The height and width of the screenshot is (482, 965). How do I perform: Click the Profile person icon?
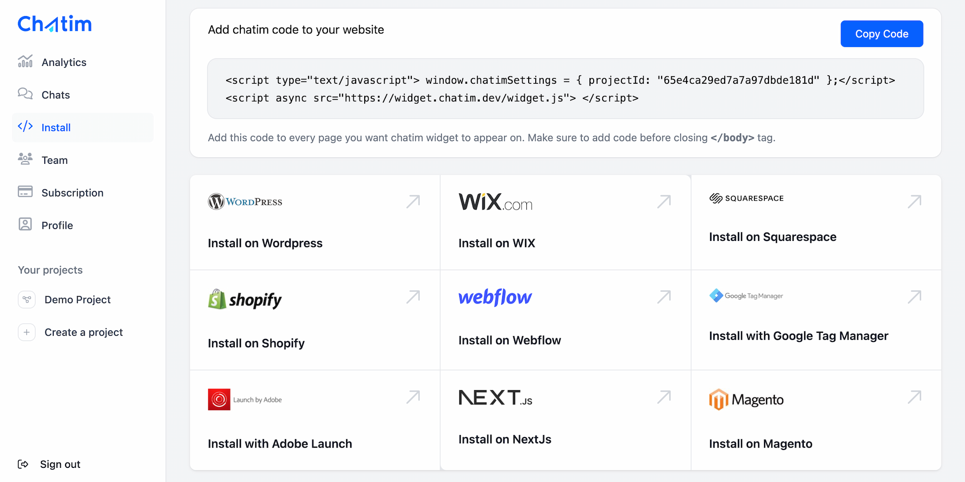[25, 225]
